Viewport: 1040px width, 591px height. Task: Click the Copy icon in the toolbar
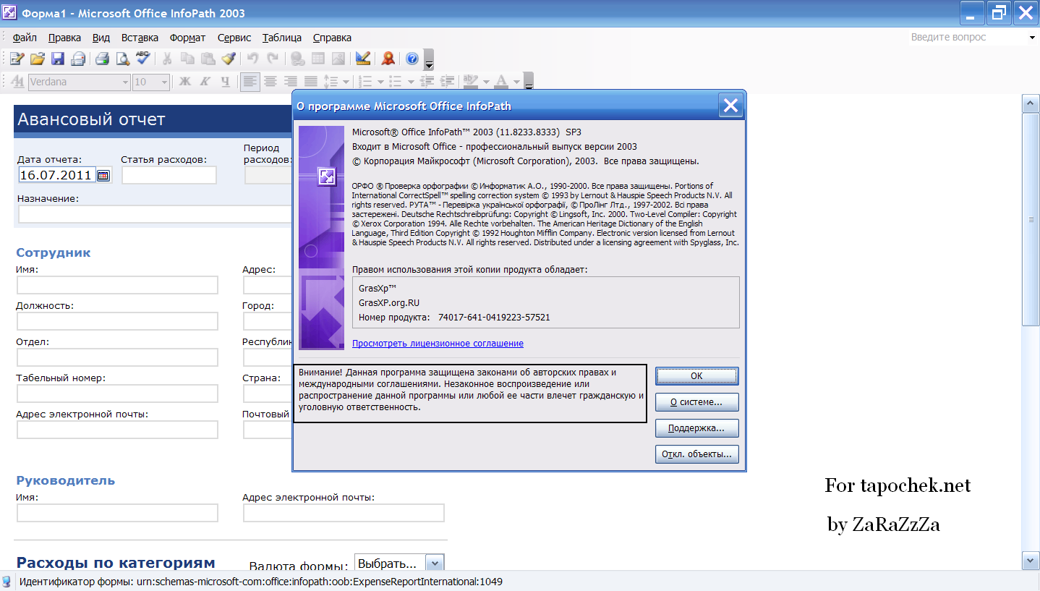coord(187,59)
